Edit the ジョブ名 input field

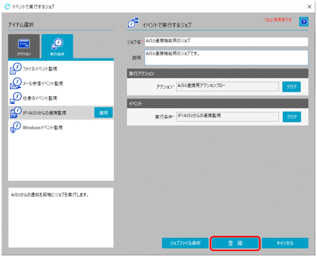pyautogui.click(x=226, y=41)
